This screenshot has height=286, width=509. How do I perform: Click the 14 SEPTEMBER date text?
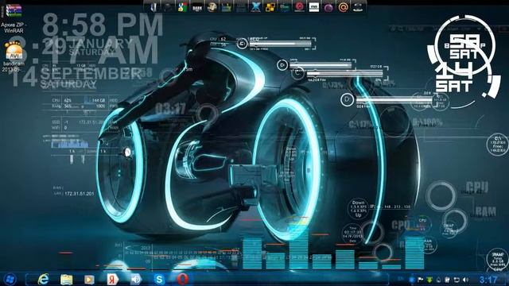pos(77,77)
